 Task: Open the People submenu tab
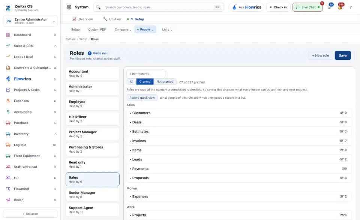pos(145,30)
